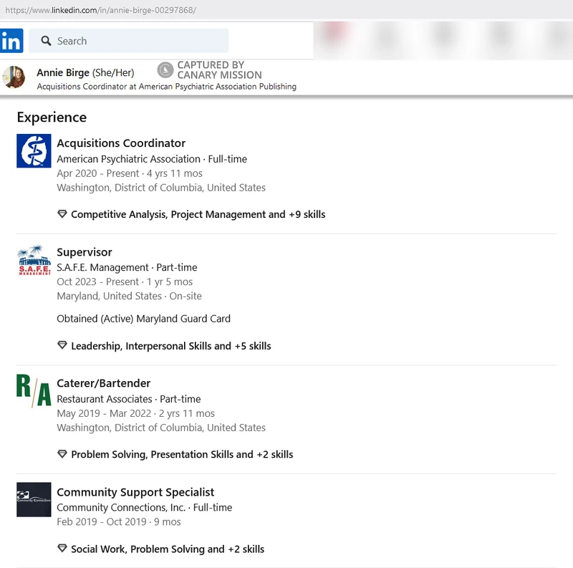
Task: Click 'Restaurant Associates · Part-time' text
Action: [129, 399]
